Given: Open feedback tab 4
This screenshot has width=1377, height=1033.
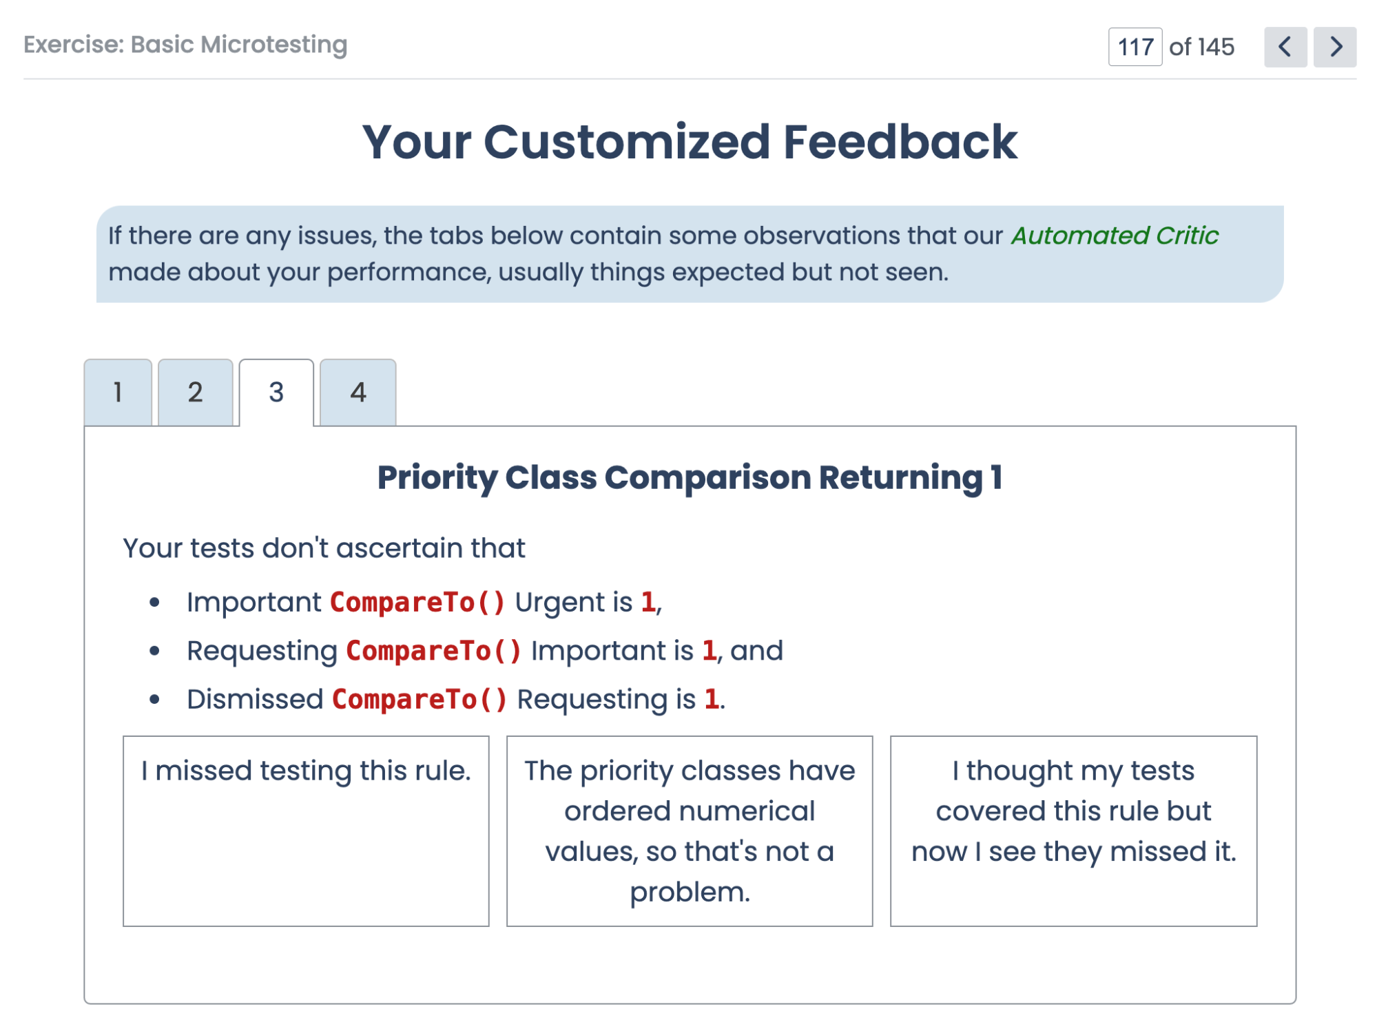Looking at the screenshot, I should point(358,392).
